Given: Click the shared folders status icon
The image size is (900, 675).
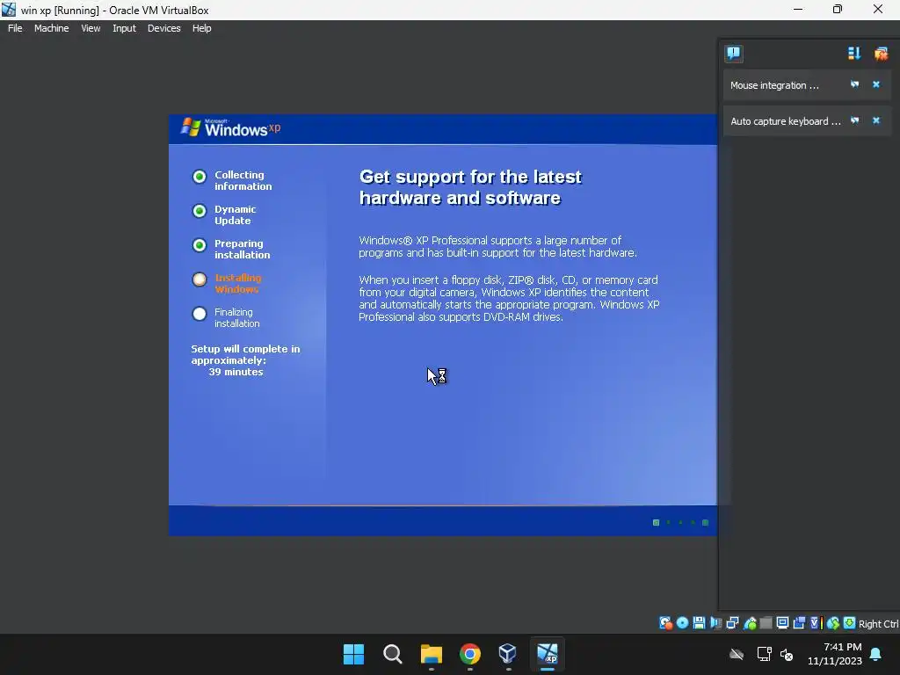Looking at the screenshot, I should click(x=766, y=623).
